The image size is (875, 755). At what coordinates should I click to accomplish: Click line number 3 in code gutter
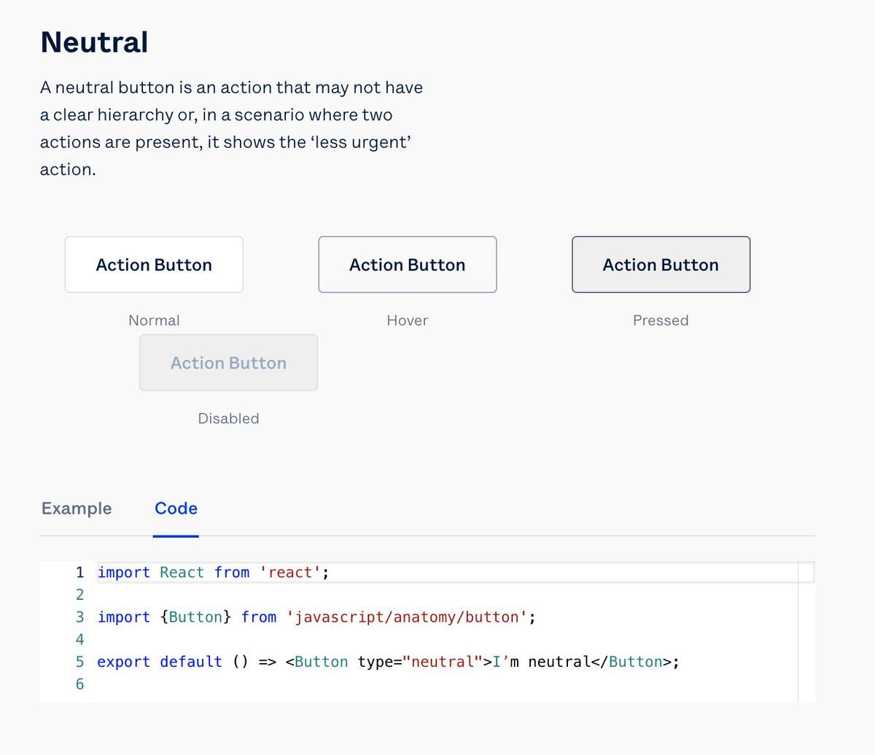tap(79, 617)
